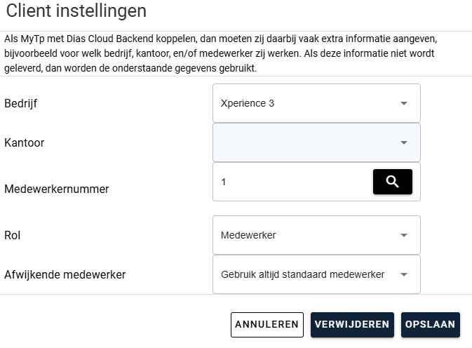Click the Verwijderen button
The width and height of the screenshot is (472, 348).
pyautogui.click(x=352, y=325)
